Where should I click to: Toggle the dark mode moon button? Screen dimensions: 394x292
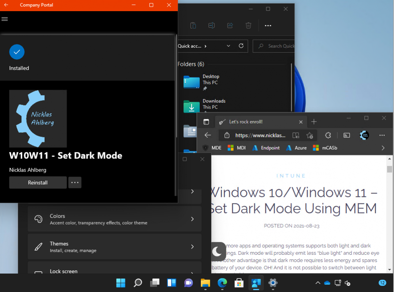pos(217,252)
